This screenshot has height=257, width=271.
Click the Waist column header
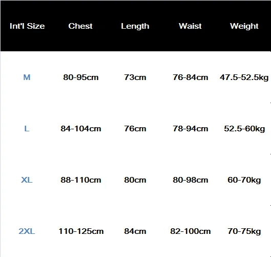click(190, 26)
